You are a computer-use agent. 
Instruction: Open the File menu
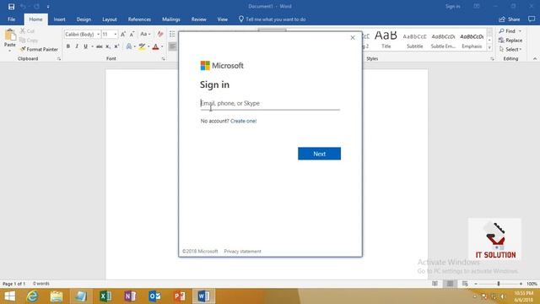(11, 19)
